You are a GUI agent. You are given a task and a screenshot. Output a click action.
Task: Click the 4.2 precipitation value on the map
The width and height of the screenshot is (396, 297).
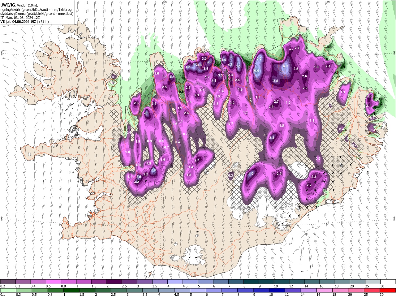pos(172,77)
